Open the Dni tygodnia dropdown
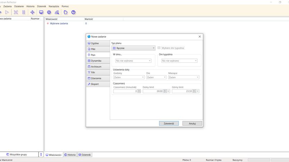The image size is (289, 162). click(179, 61)
